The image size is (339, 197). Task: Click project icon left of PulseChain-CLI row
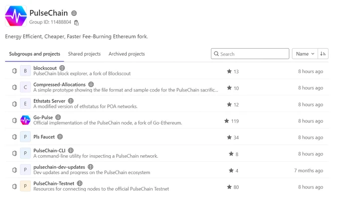14,153
